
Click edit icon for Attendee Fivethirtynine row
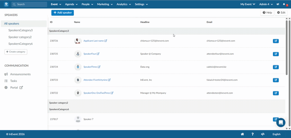[276, 80]
